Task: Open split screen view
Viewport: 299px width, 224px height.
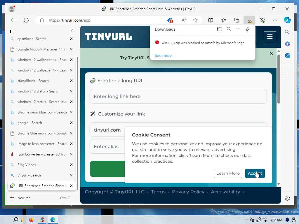Action: [x=211, y=20]
